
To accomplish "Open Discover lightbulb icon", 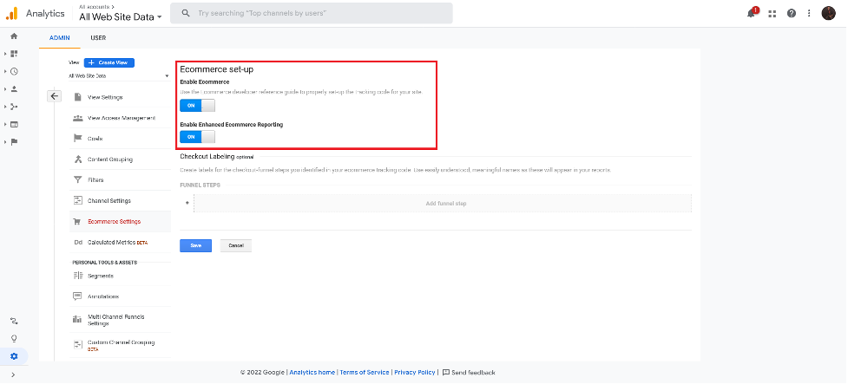I will (x=14, y=339).
